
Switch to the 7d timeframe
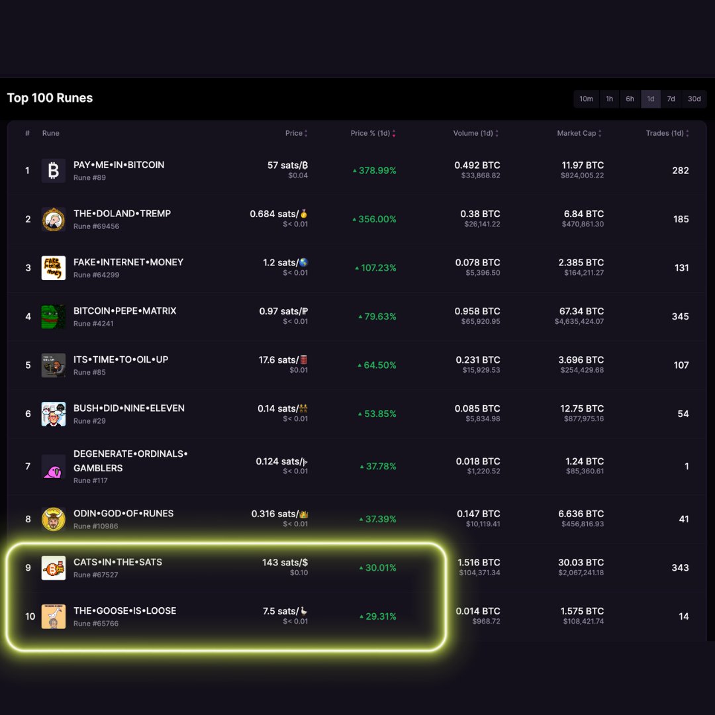671,99
